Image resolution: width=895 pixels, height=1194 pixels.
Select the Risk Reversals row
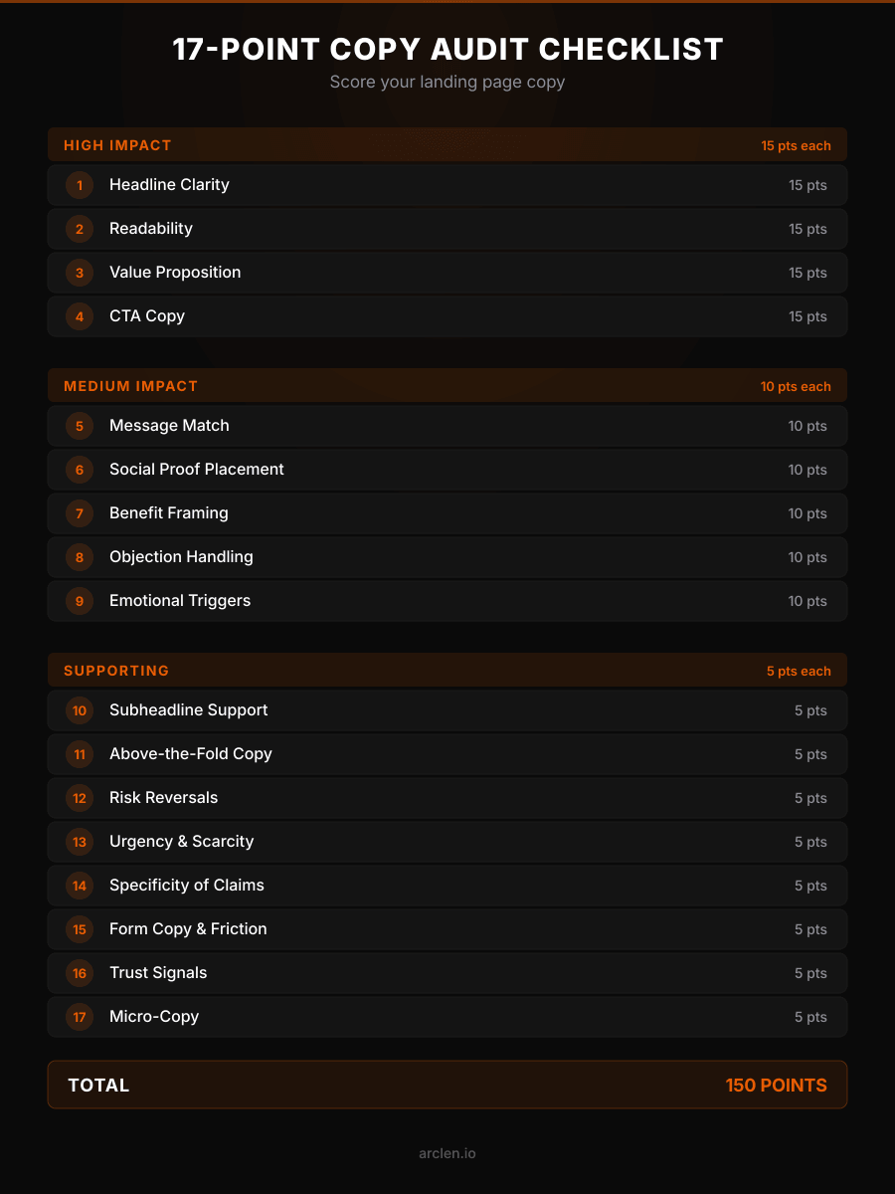point(447,798)
